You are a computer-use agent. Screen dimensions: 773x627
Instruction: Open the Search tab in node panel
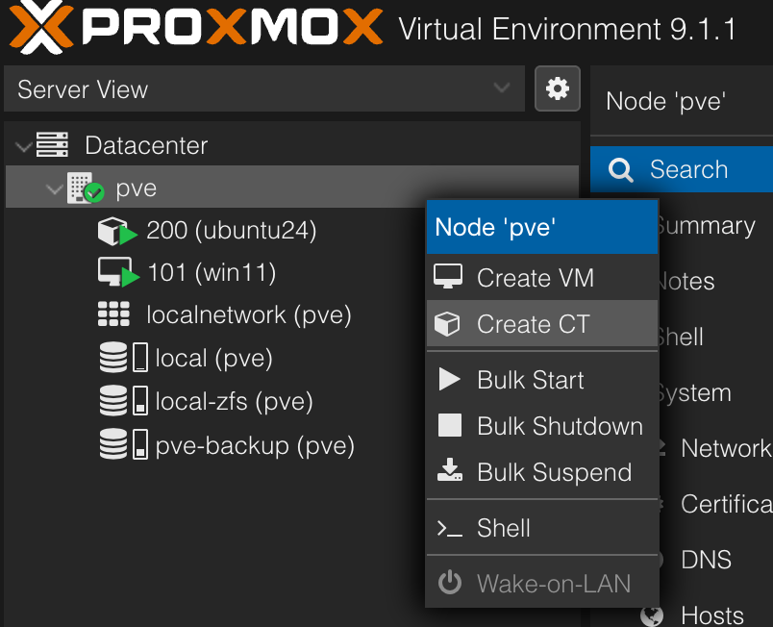pos(682,169)
